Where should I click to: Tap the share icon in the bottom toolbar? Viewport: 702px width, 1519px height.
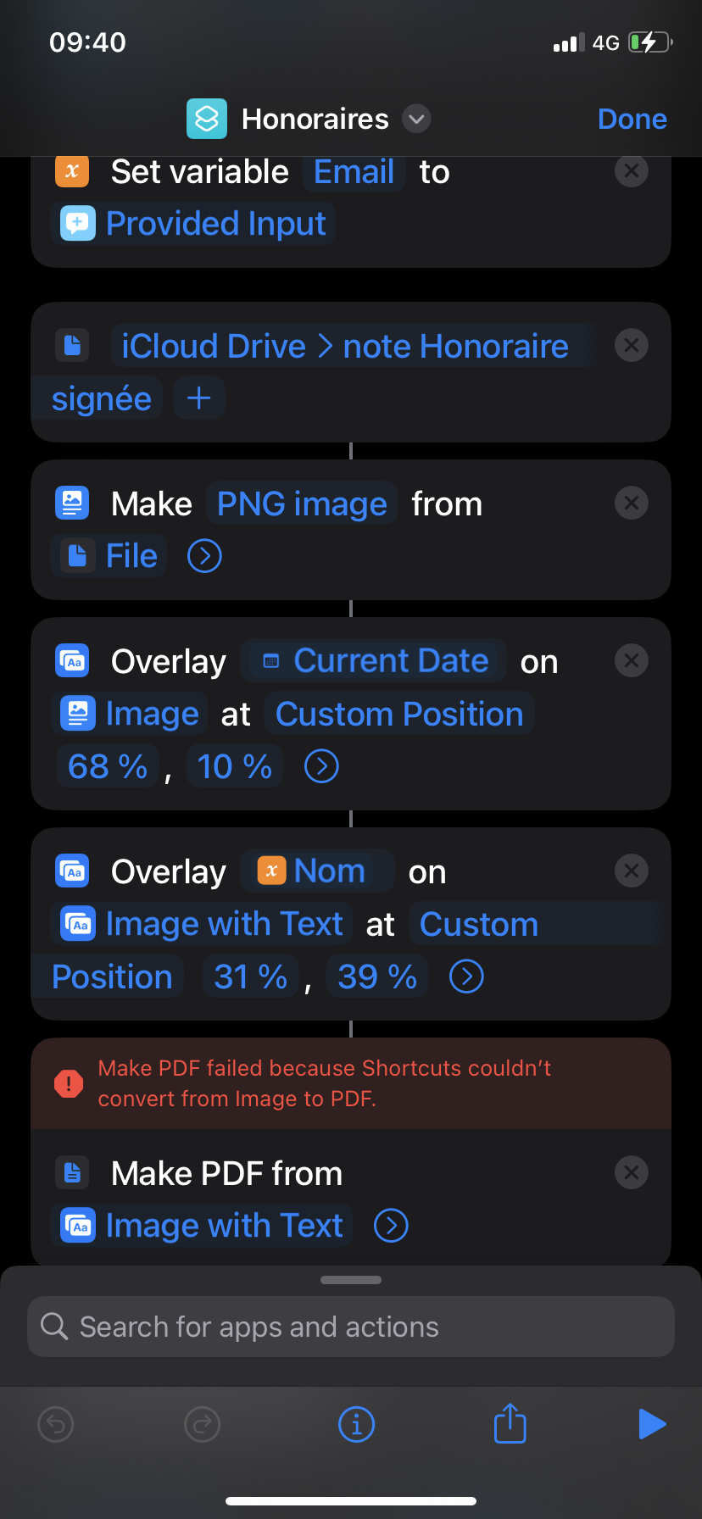(x=510, y=1423)
